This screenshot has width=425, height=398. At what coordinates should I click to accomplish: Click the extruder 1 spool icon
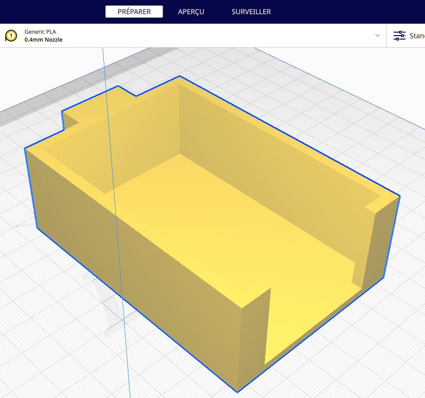pyautogui.click(x=11, y=36)
